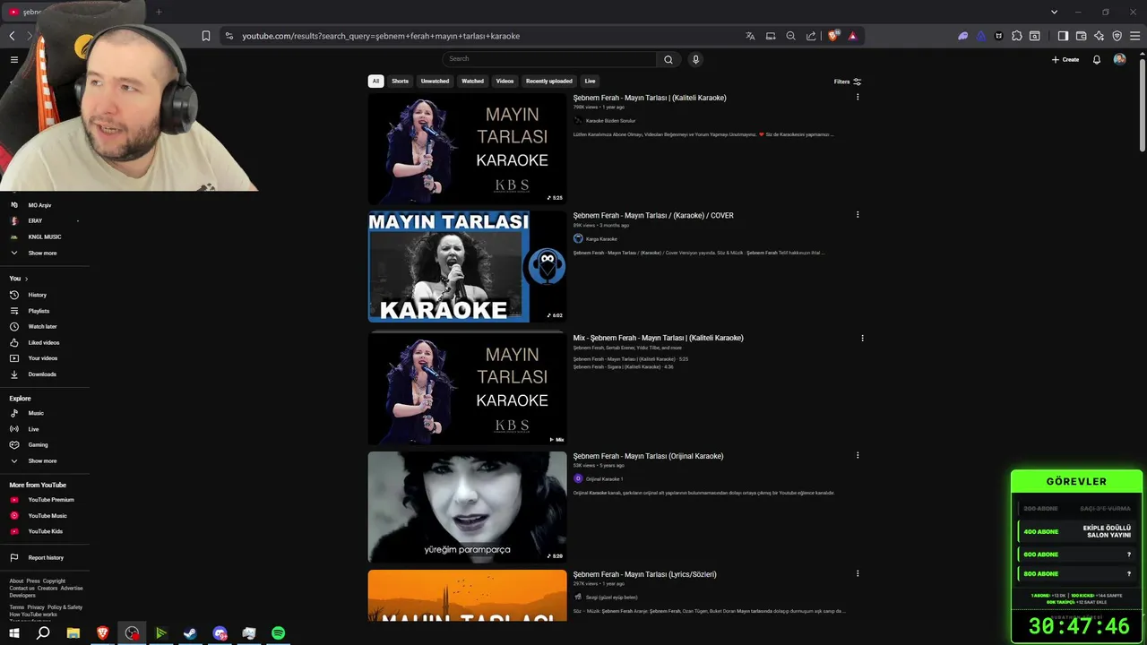Open Spotify from the Windows taskbar
This screenshot has height=645, width=1147.
[x=279, y=633]
